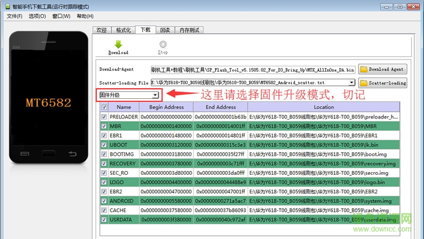Click the Stop icon in toolbar

point(163,45)
